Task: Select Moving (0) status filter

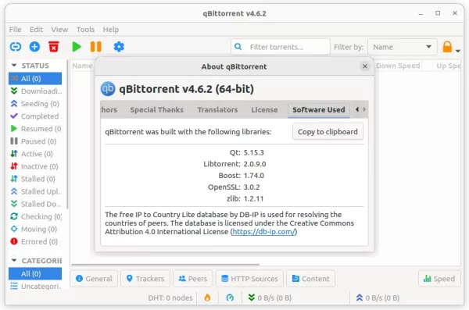Action: click(35, 230)
